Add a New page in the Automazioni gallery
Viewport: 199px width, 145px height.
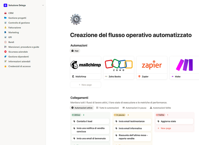point(86,85)
